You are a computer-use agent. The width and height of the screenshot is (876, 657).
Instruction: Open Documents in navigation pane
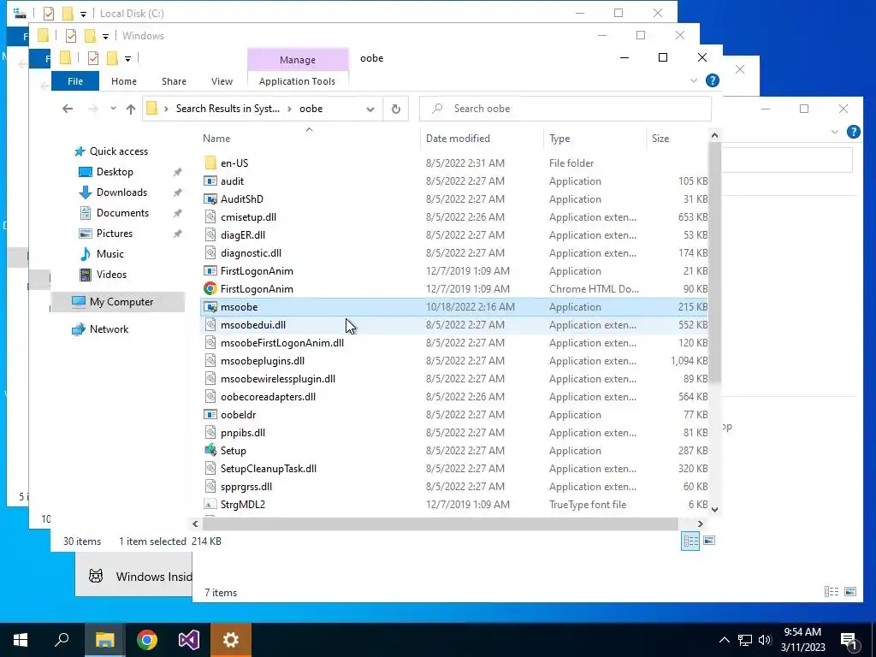point(122,213)
